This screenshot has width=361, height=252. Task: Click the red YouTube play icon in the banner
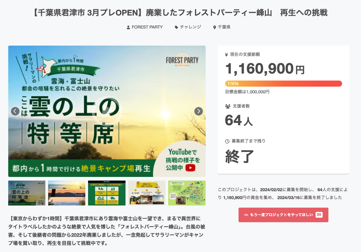click(190, 168)
